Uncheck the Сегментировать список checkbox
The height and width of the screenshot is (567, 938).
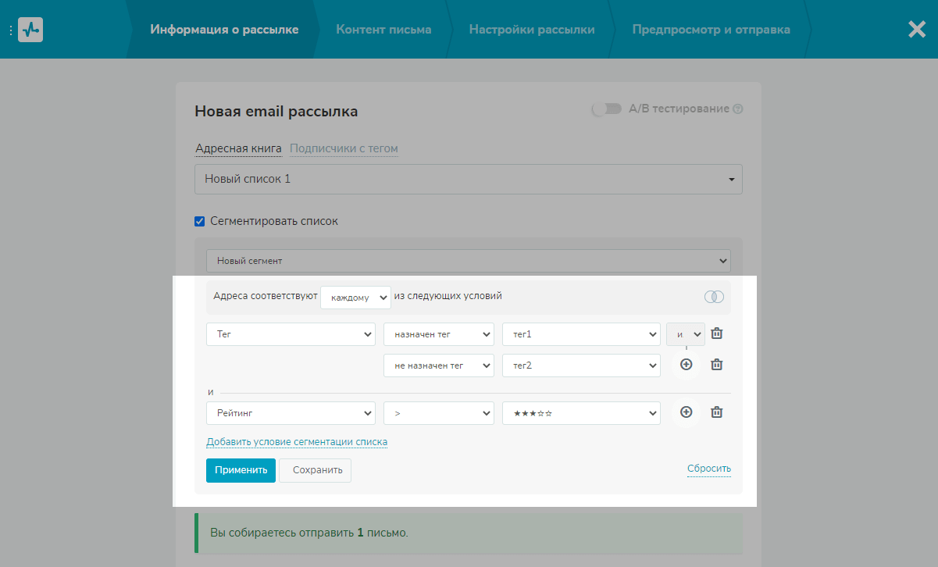coord(200,221)
